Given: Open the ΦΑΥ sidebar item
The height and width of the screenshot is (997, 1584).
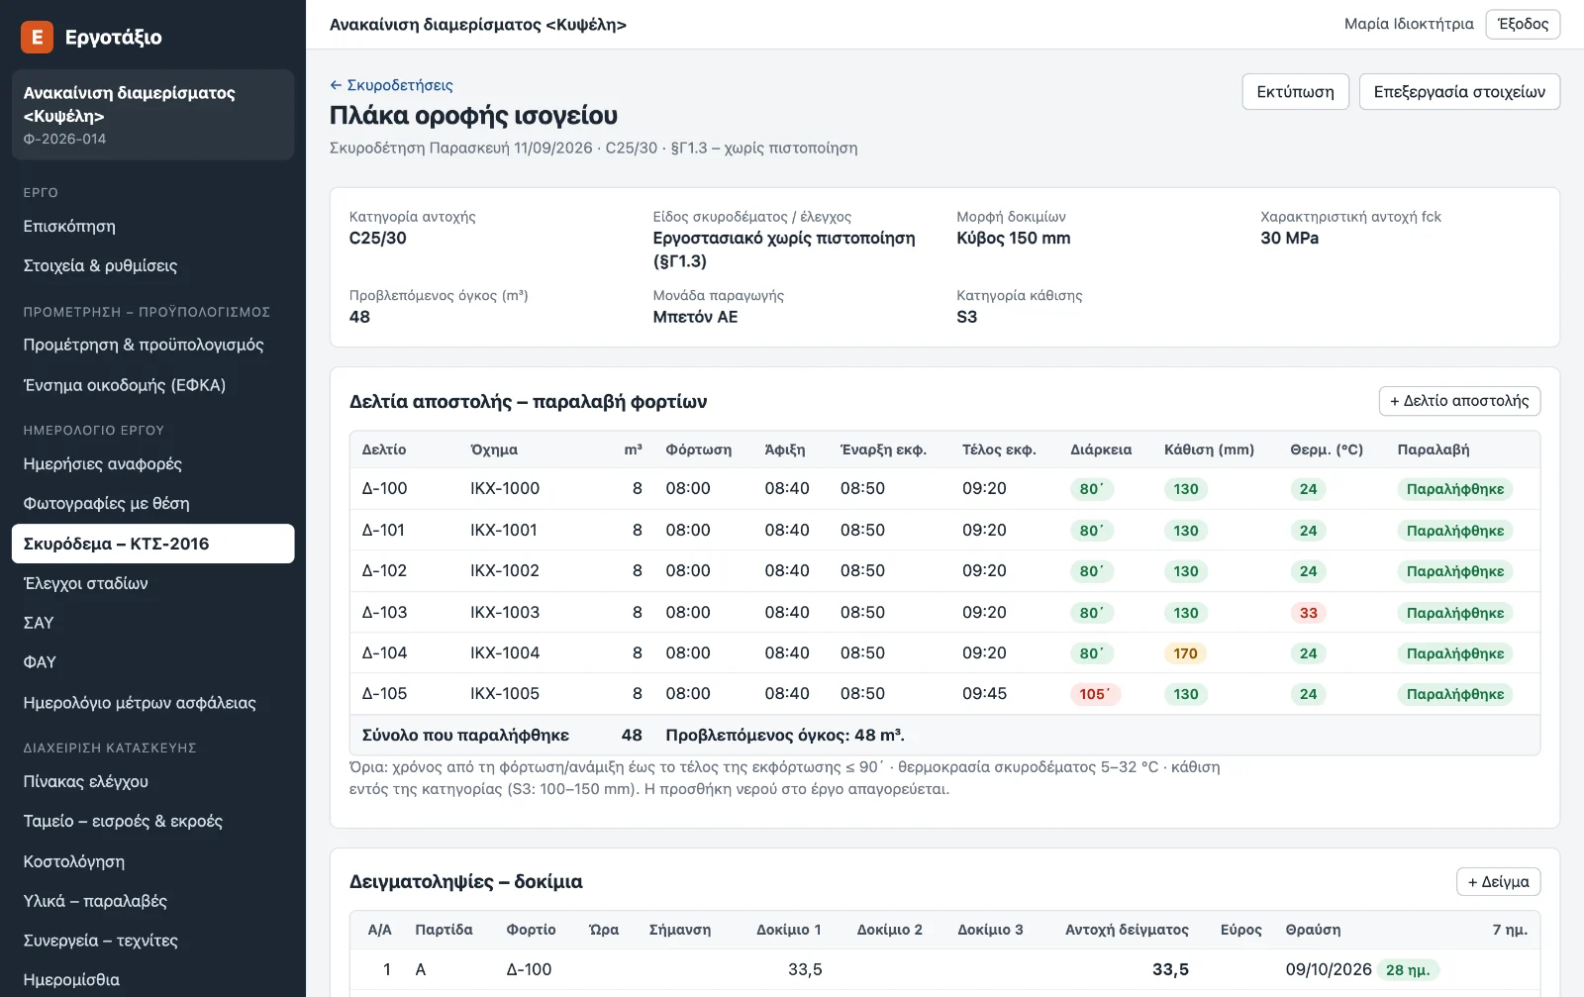Looking at the screenshot, I should (152, 662).
